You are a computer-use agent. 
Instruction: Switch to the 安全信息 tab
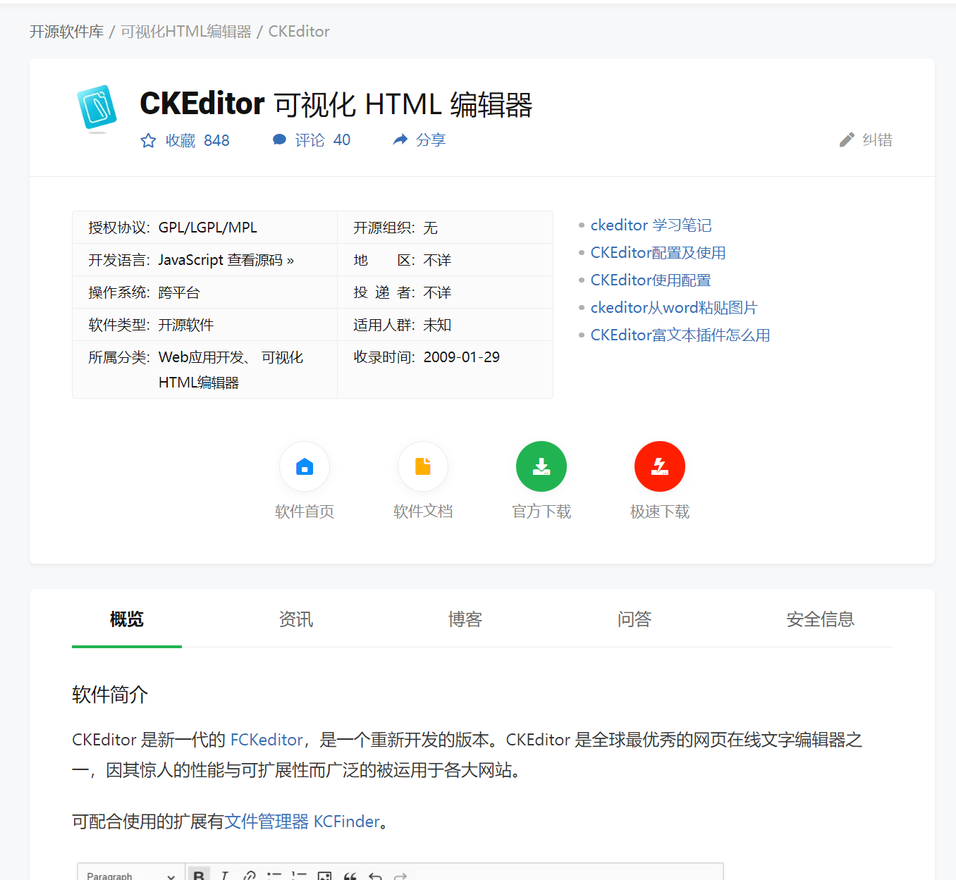(x=821, y=619)
